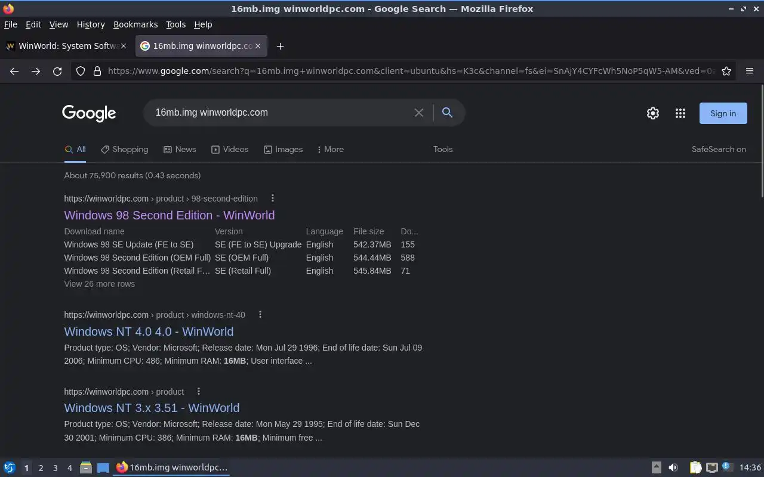Viewport: 764px width, 477px height.
Task: Go forward one page
Action: 36,71
